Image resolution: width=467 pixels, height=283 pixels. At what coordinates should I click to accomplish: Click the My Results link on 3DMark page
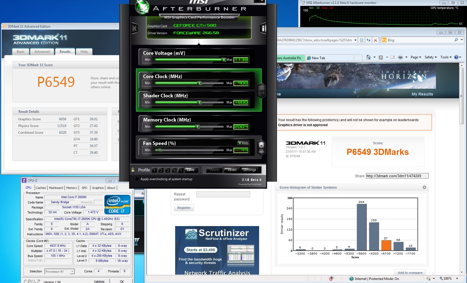click(422, 94)
